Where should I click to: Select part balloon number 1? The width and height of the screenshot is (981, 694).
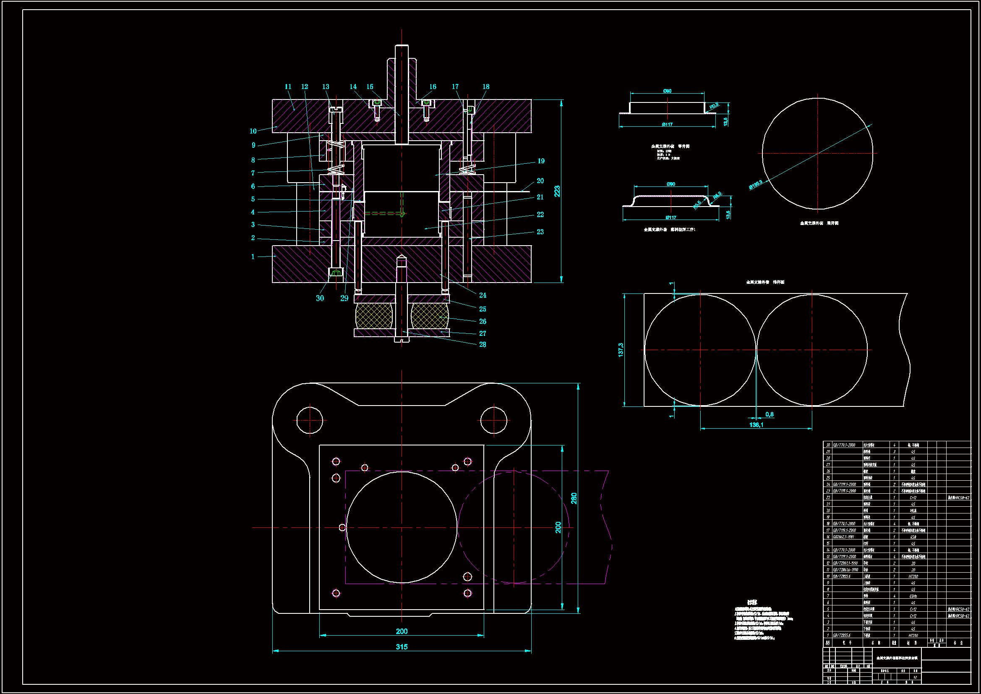253,257
